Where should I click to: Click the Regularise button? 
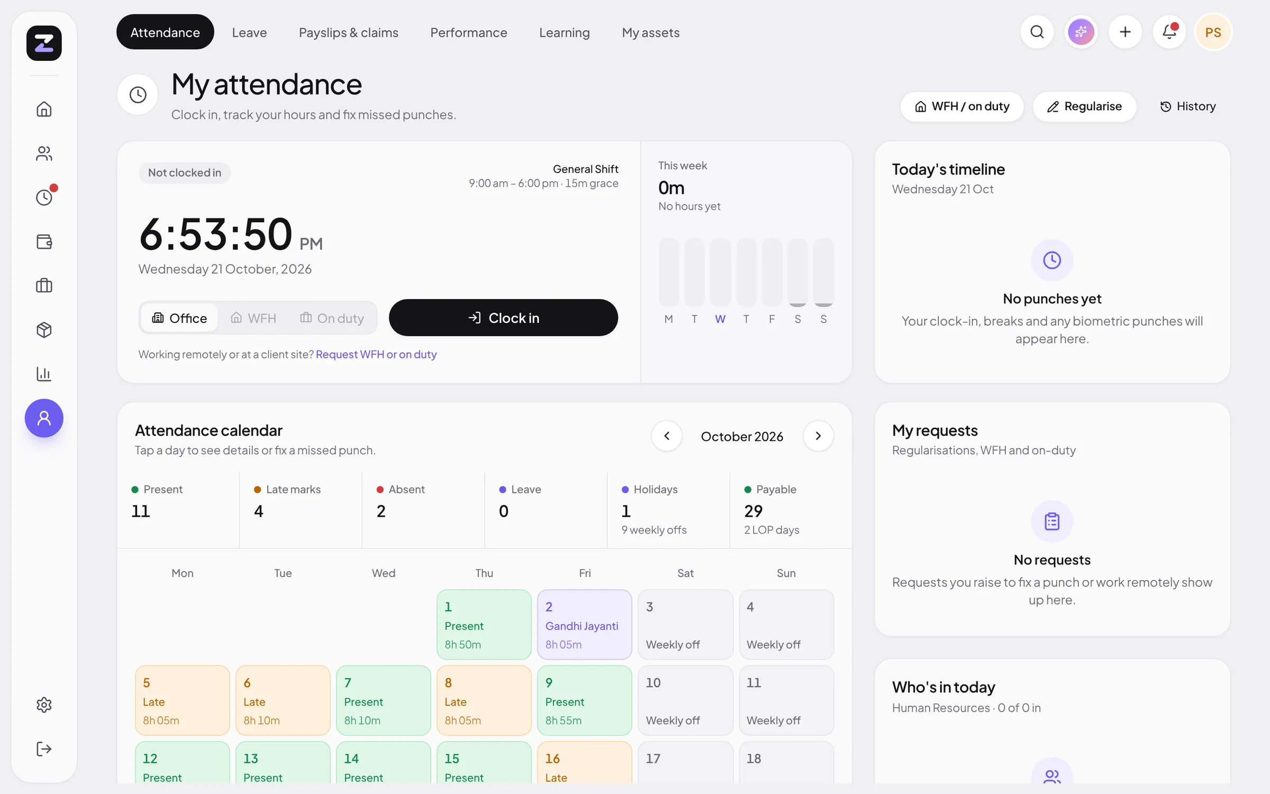tap(1084, 106)
